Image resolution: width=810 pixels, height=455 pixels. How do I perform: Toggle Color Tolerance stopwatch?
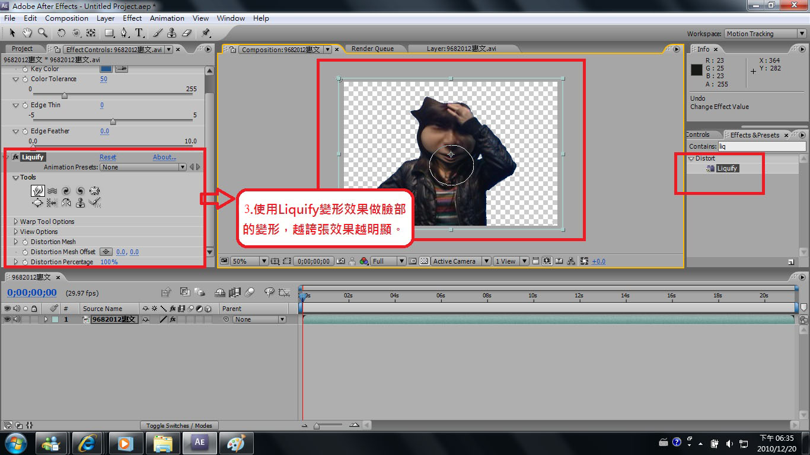[25, 79]
